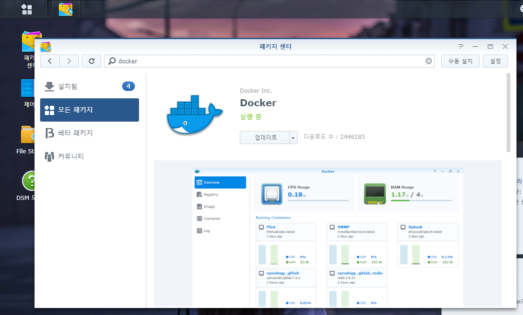Maximize the Package Center window
The image size is (523, 315).
490,47
